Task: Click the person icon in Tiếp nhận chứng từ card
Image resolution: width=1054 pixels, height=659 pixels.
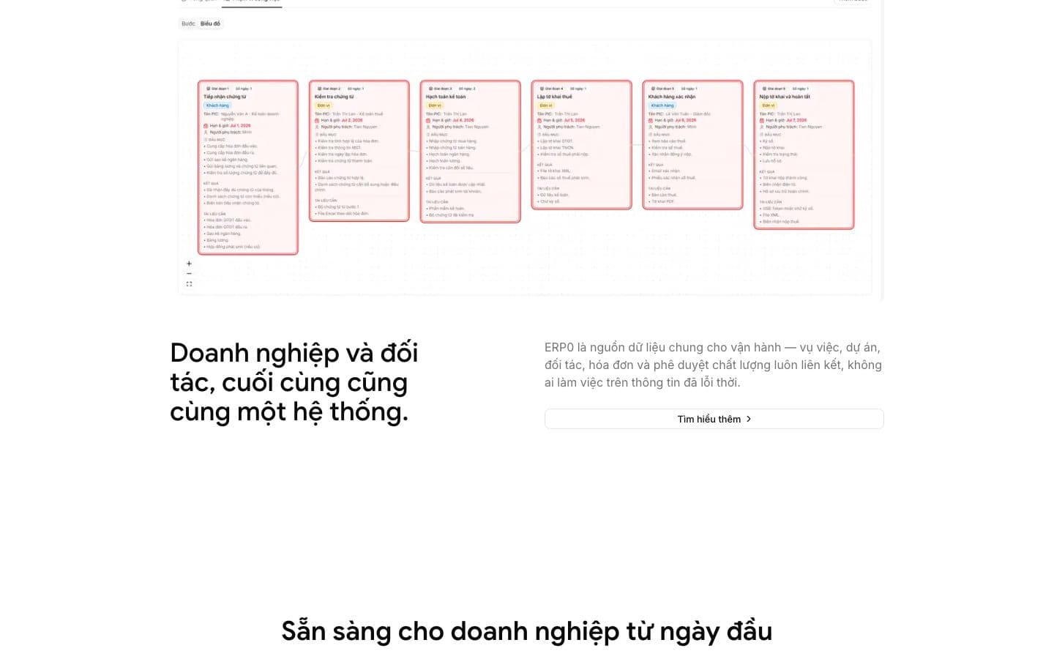Action: [206, 133]
